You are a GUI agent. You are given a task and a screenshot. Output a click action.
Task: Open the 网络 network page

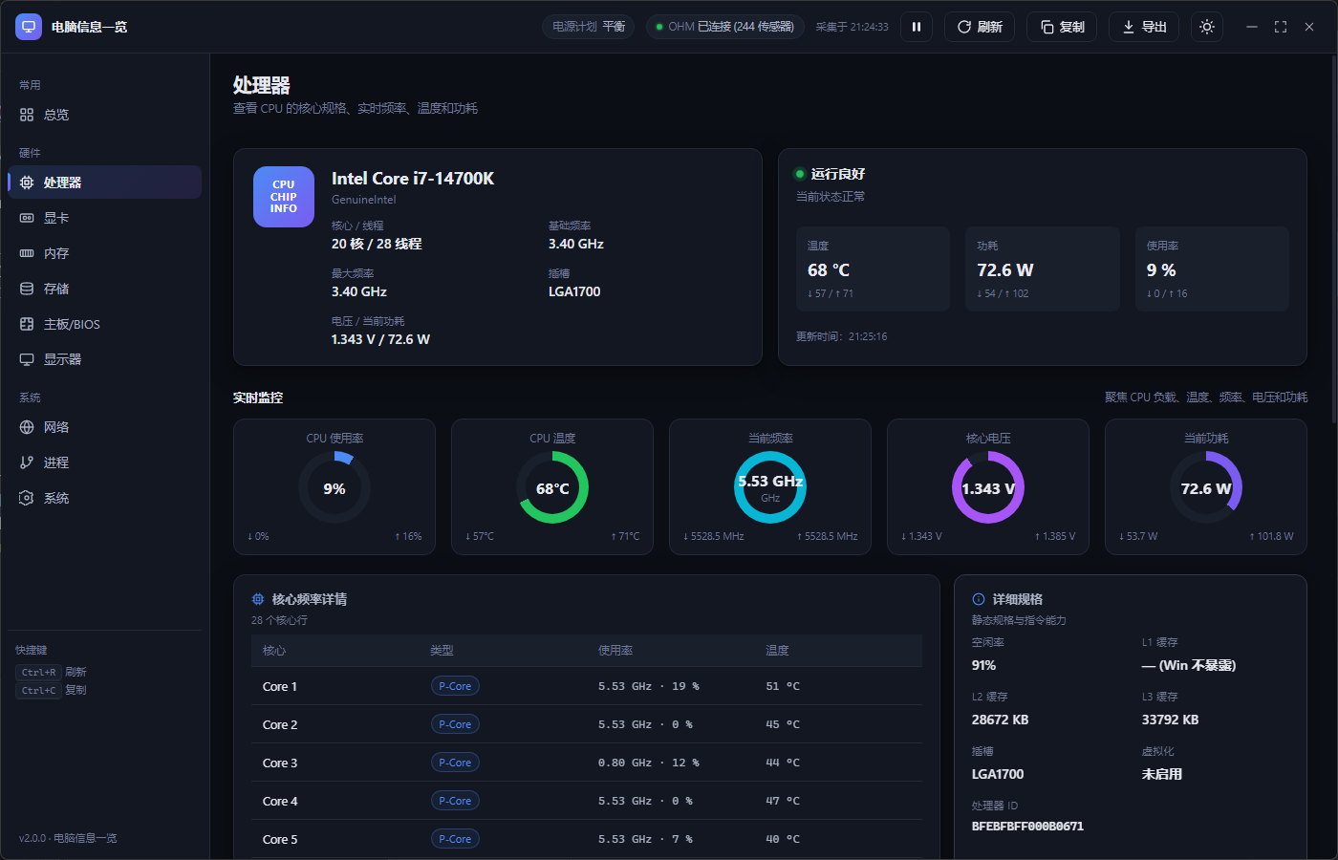105,427
